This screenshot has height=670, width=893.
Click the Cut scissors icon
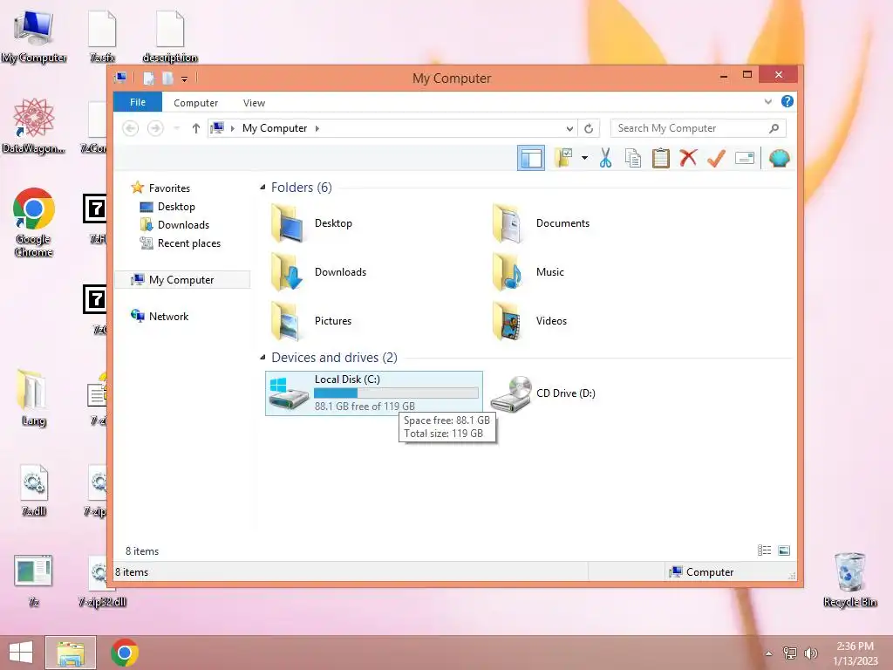click(x=605, y=158)
